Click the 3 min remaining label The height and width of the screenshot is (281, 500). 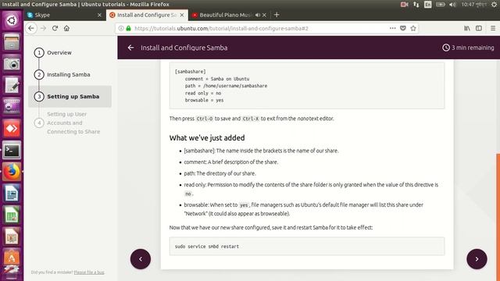click(x=468, y=48)
